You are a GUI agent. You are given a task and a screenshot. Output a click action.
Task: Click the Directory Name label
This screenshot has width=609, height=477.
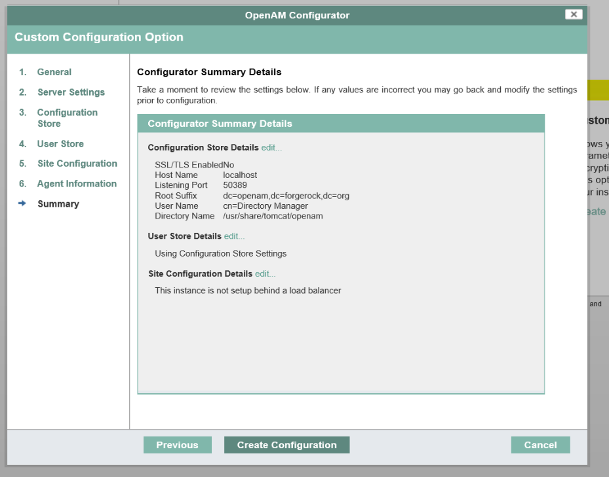tap(184, 216)
